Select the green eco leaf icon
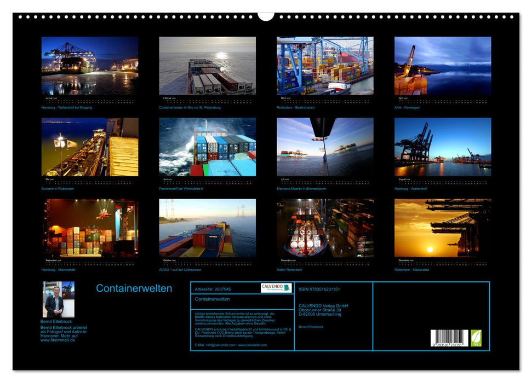 (476, 339)
